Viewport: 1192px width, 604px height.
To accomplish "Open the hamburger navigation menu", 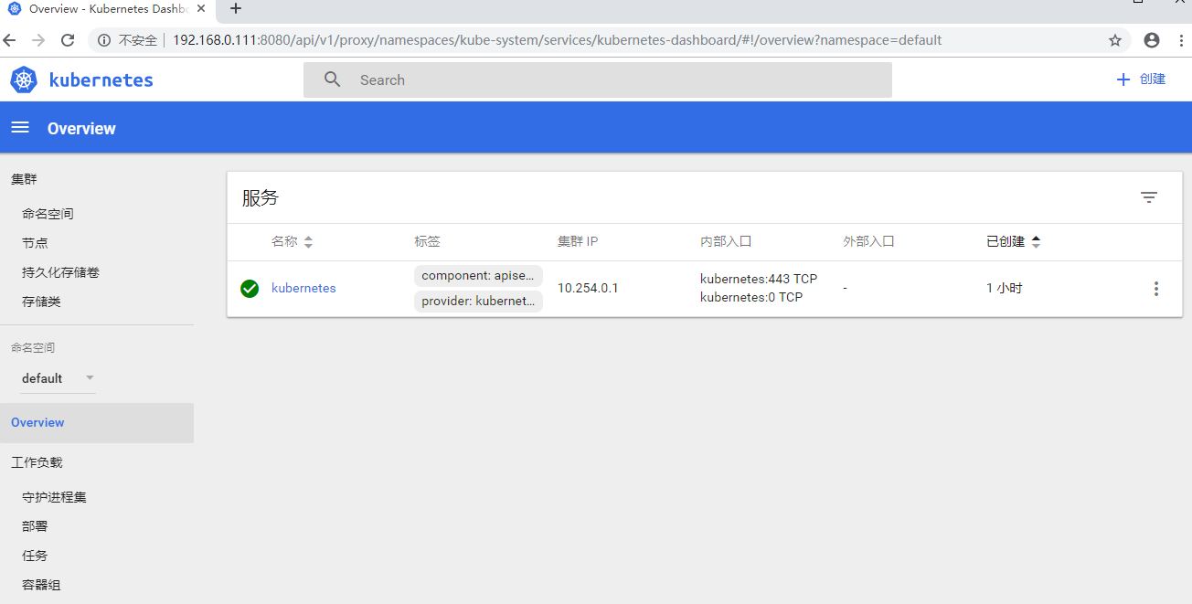I will tap(20, 128).
